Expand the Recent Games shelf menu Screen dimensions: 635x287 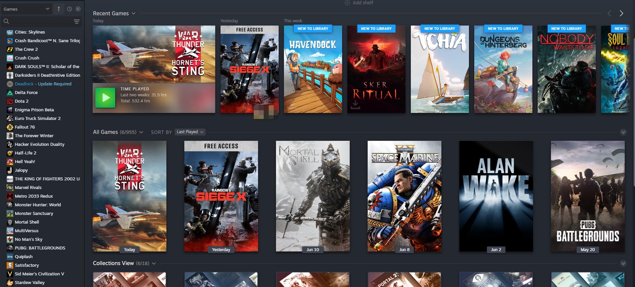coord(134,13)
